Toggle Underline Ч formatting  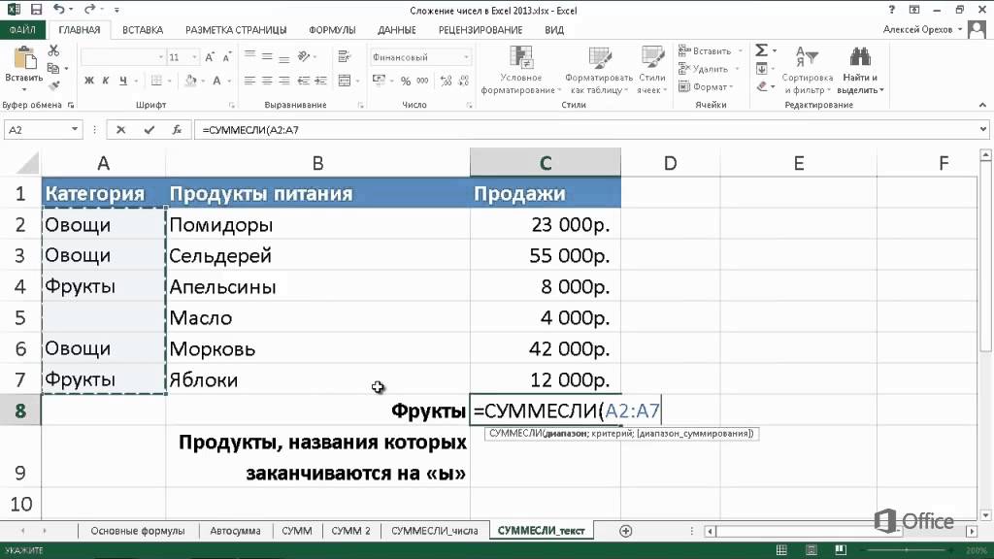[123, 82]
